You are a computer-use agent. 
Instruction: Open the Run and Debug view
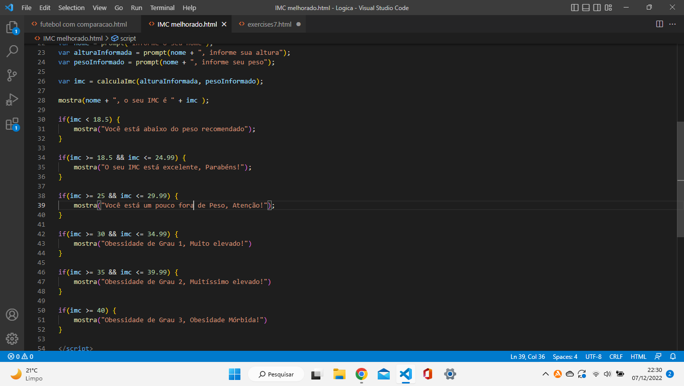[x=12, y=100]
